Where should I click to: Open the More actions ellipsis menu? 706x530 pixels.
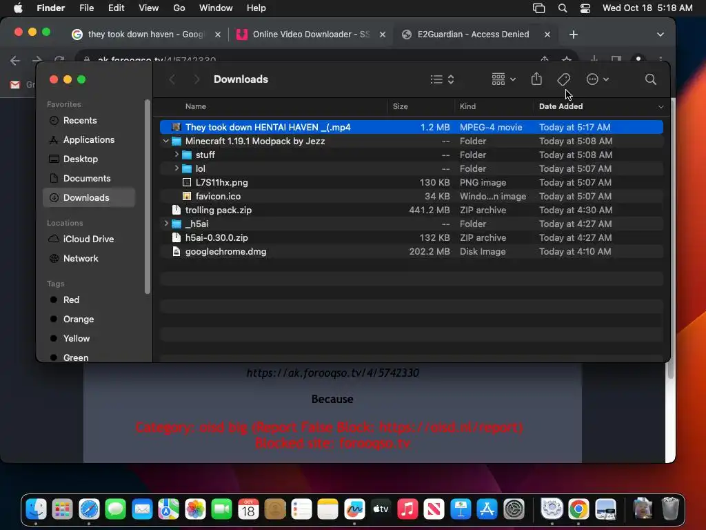pyautogui.click(x=598, y=79)
